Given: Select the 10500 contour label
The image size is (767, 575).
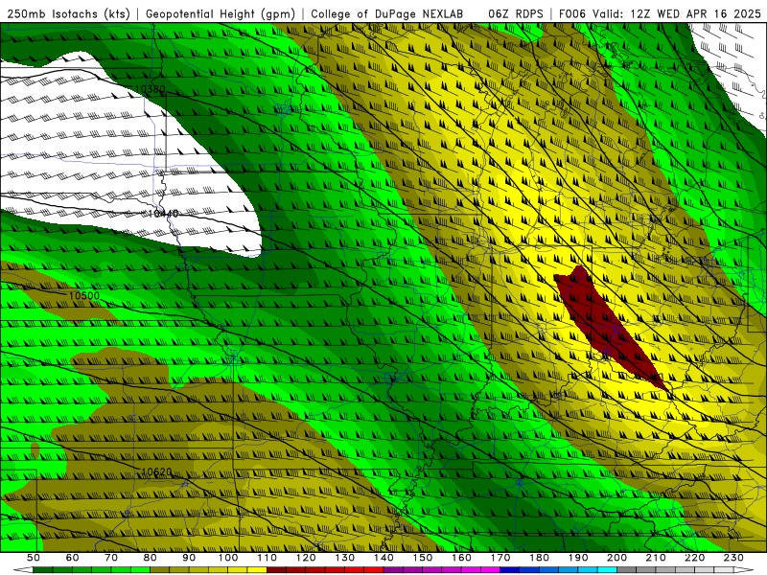Looking at the screenshot, I should point(83,296).
